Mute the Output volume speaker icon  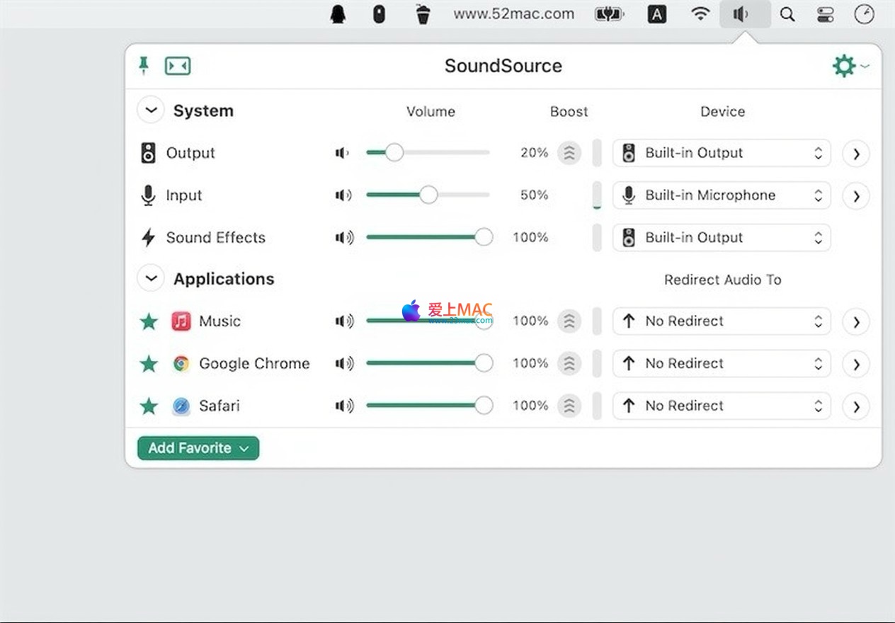click(343, 153)
